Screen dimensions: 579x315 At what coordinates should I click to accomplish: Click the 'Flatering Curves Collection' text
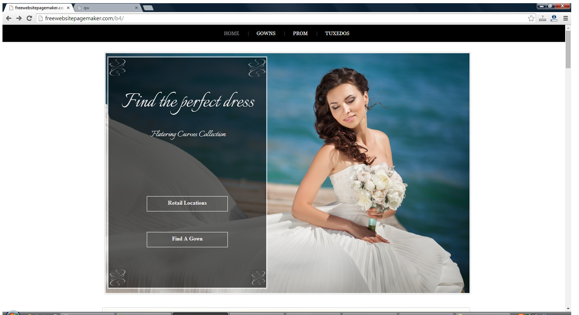[x=188, y=134]
